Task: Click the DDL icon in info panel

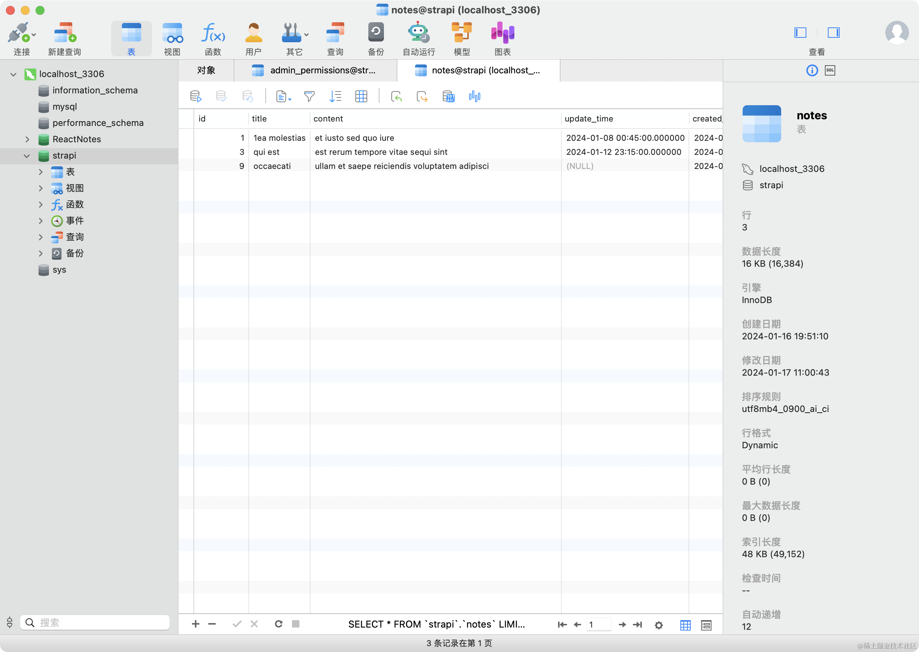Action: [x=830, y=71]
